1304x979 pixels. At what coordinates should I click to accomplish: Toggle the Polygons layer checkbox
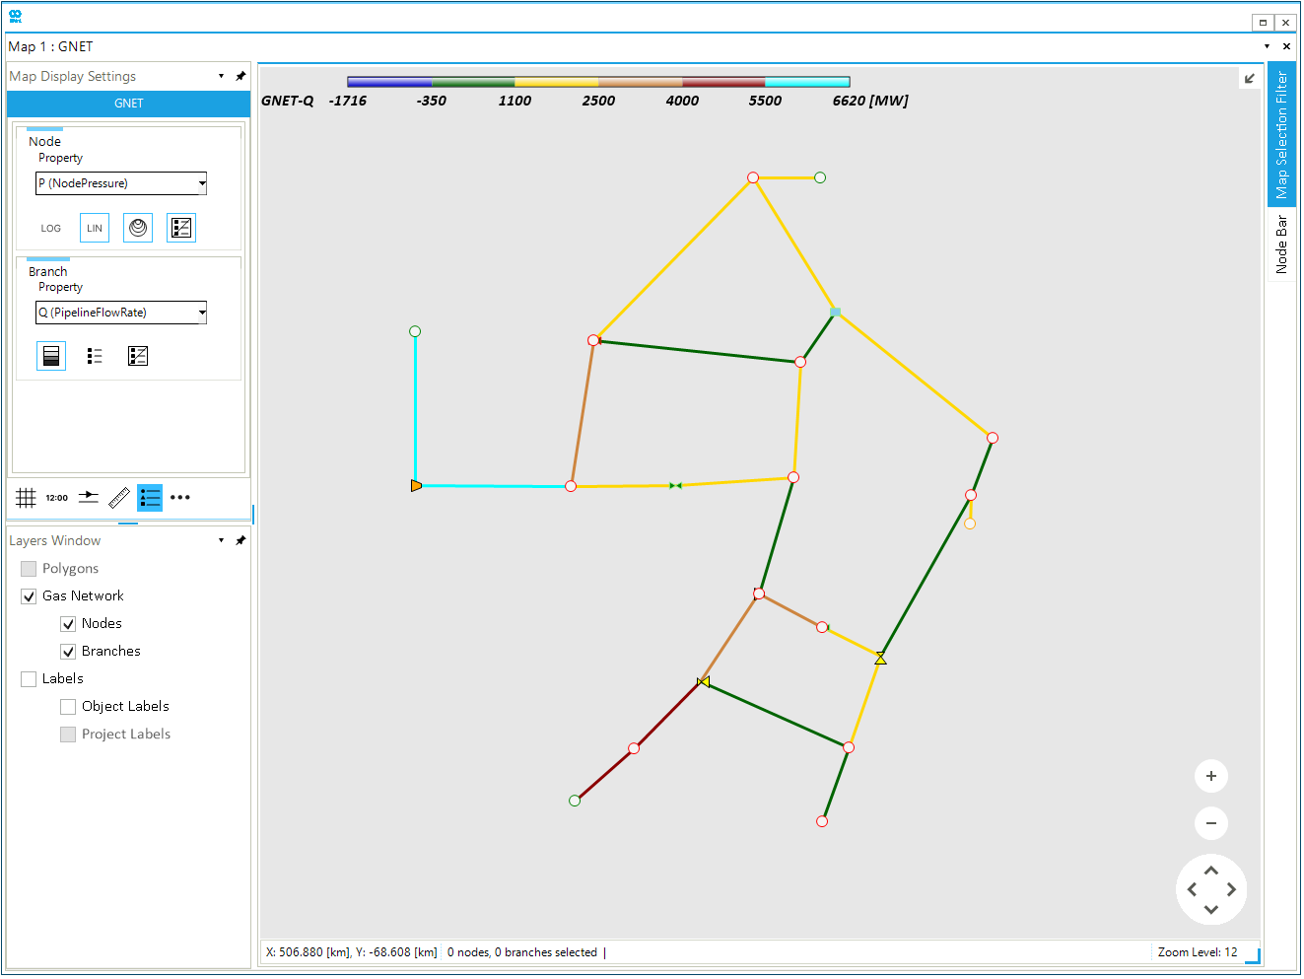pos(29,569)
